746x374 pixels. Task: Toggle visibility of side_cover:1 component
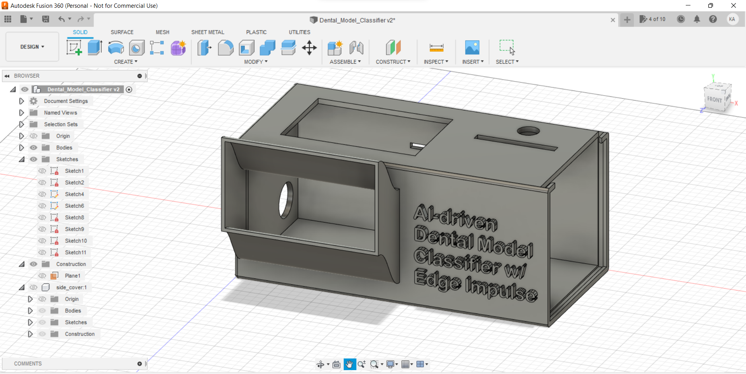34,287
